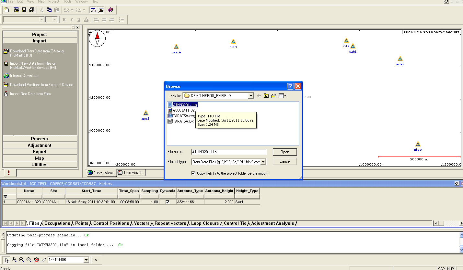Image resolution: width=463 pixels, height=270 pixels.
Task: Click the File name input field
Action: pyautogui.click(x=229, y=152)
